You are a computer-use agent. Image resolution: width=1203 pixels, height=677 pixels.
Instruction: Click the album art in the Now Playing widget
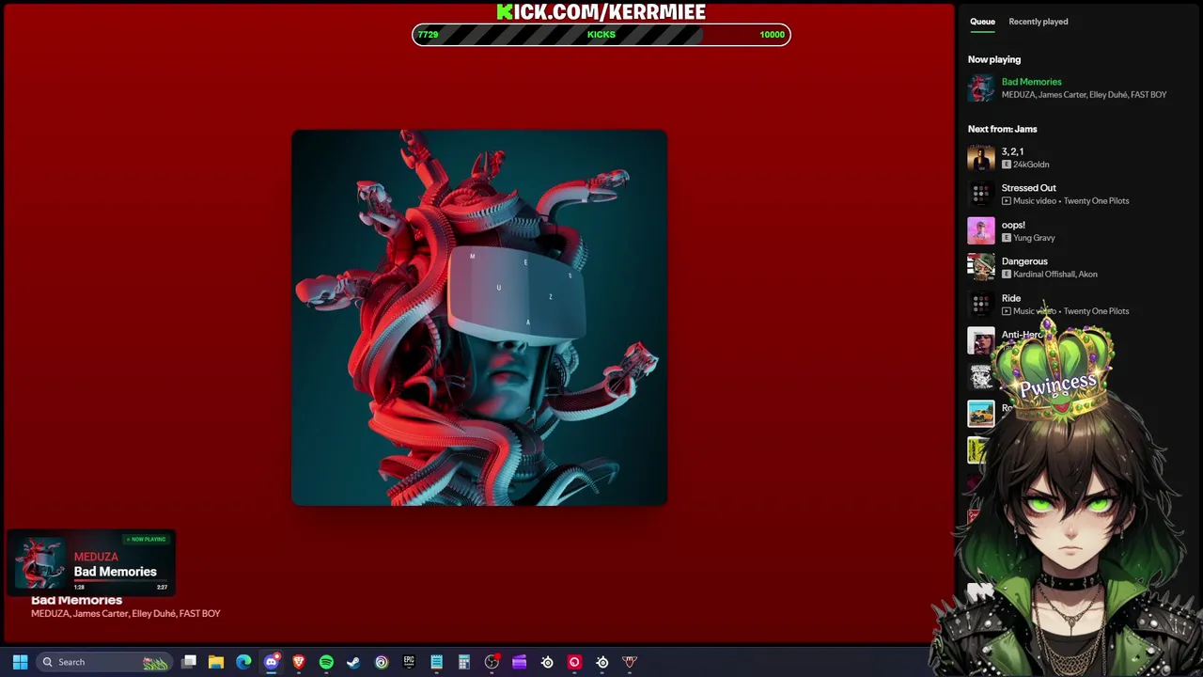coord(40,563)
